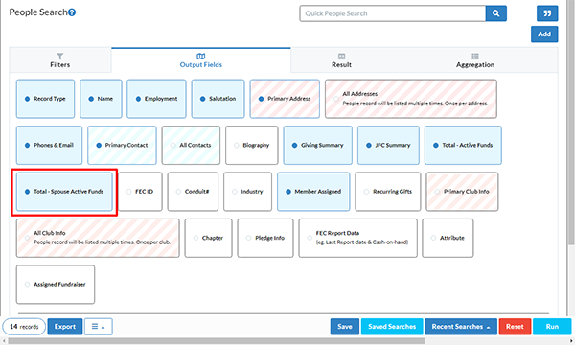Enable the Assigned Fundraiser field
Image resolution: width=575 pixels, height=345 pixels.
(56, 285)
